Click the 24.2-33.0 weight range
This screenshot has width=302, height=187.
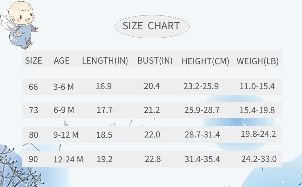coord(259,159)
